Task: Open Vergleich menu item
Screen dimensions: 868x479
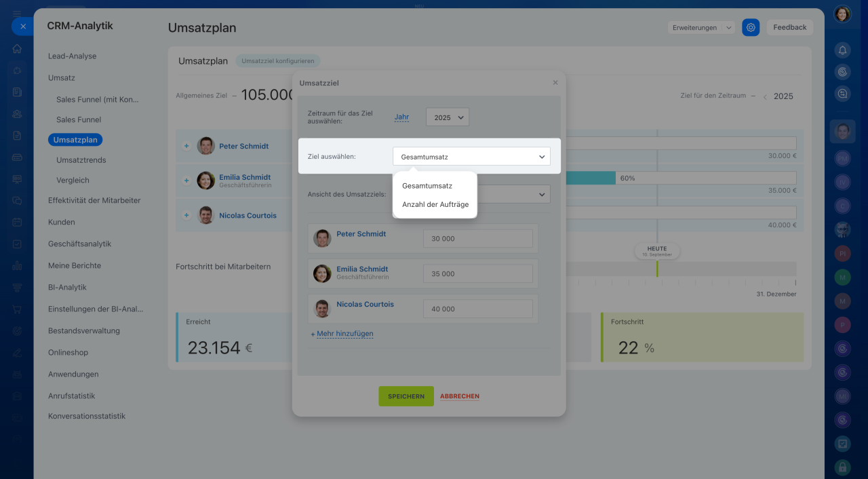Action: [x=73, y=180]
